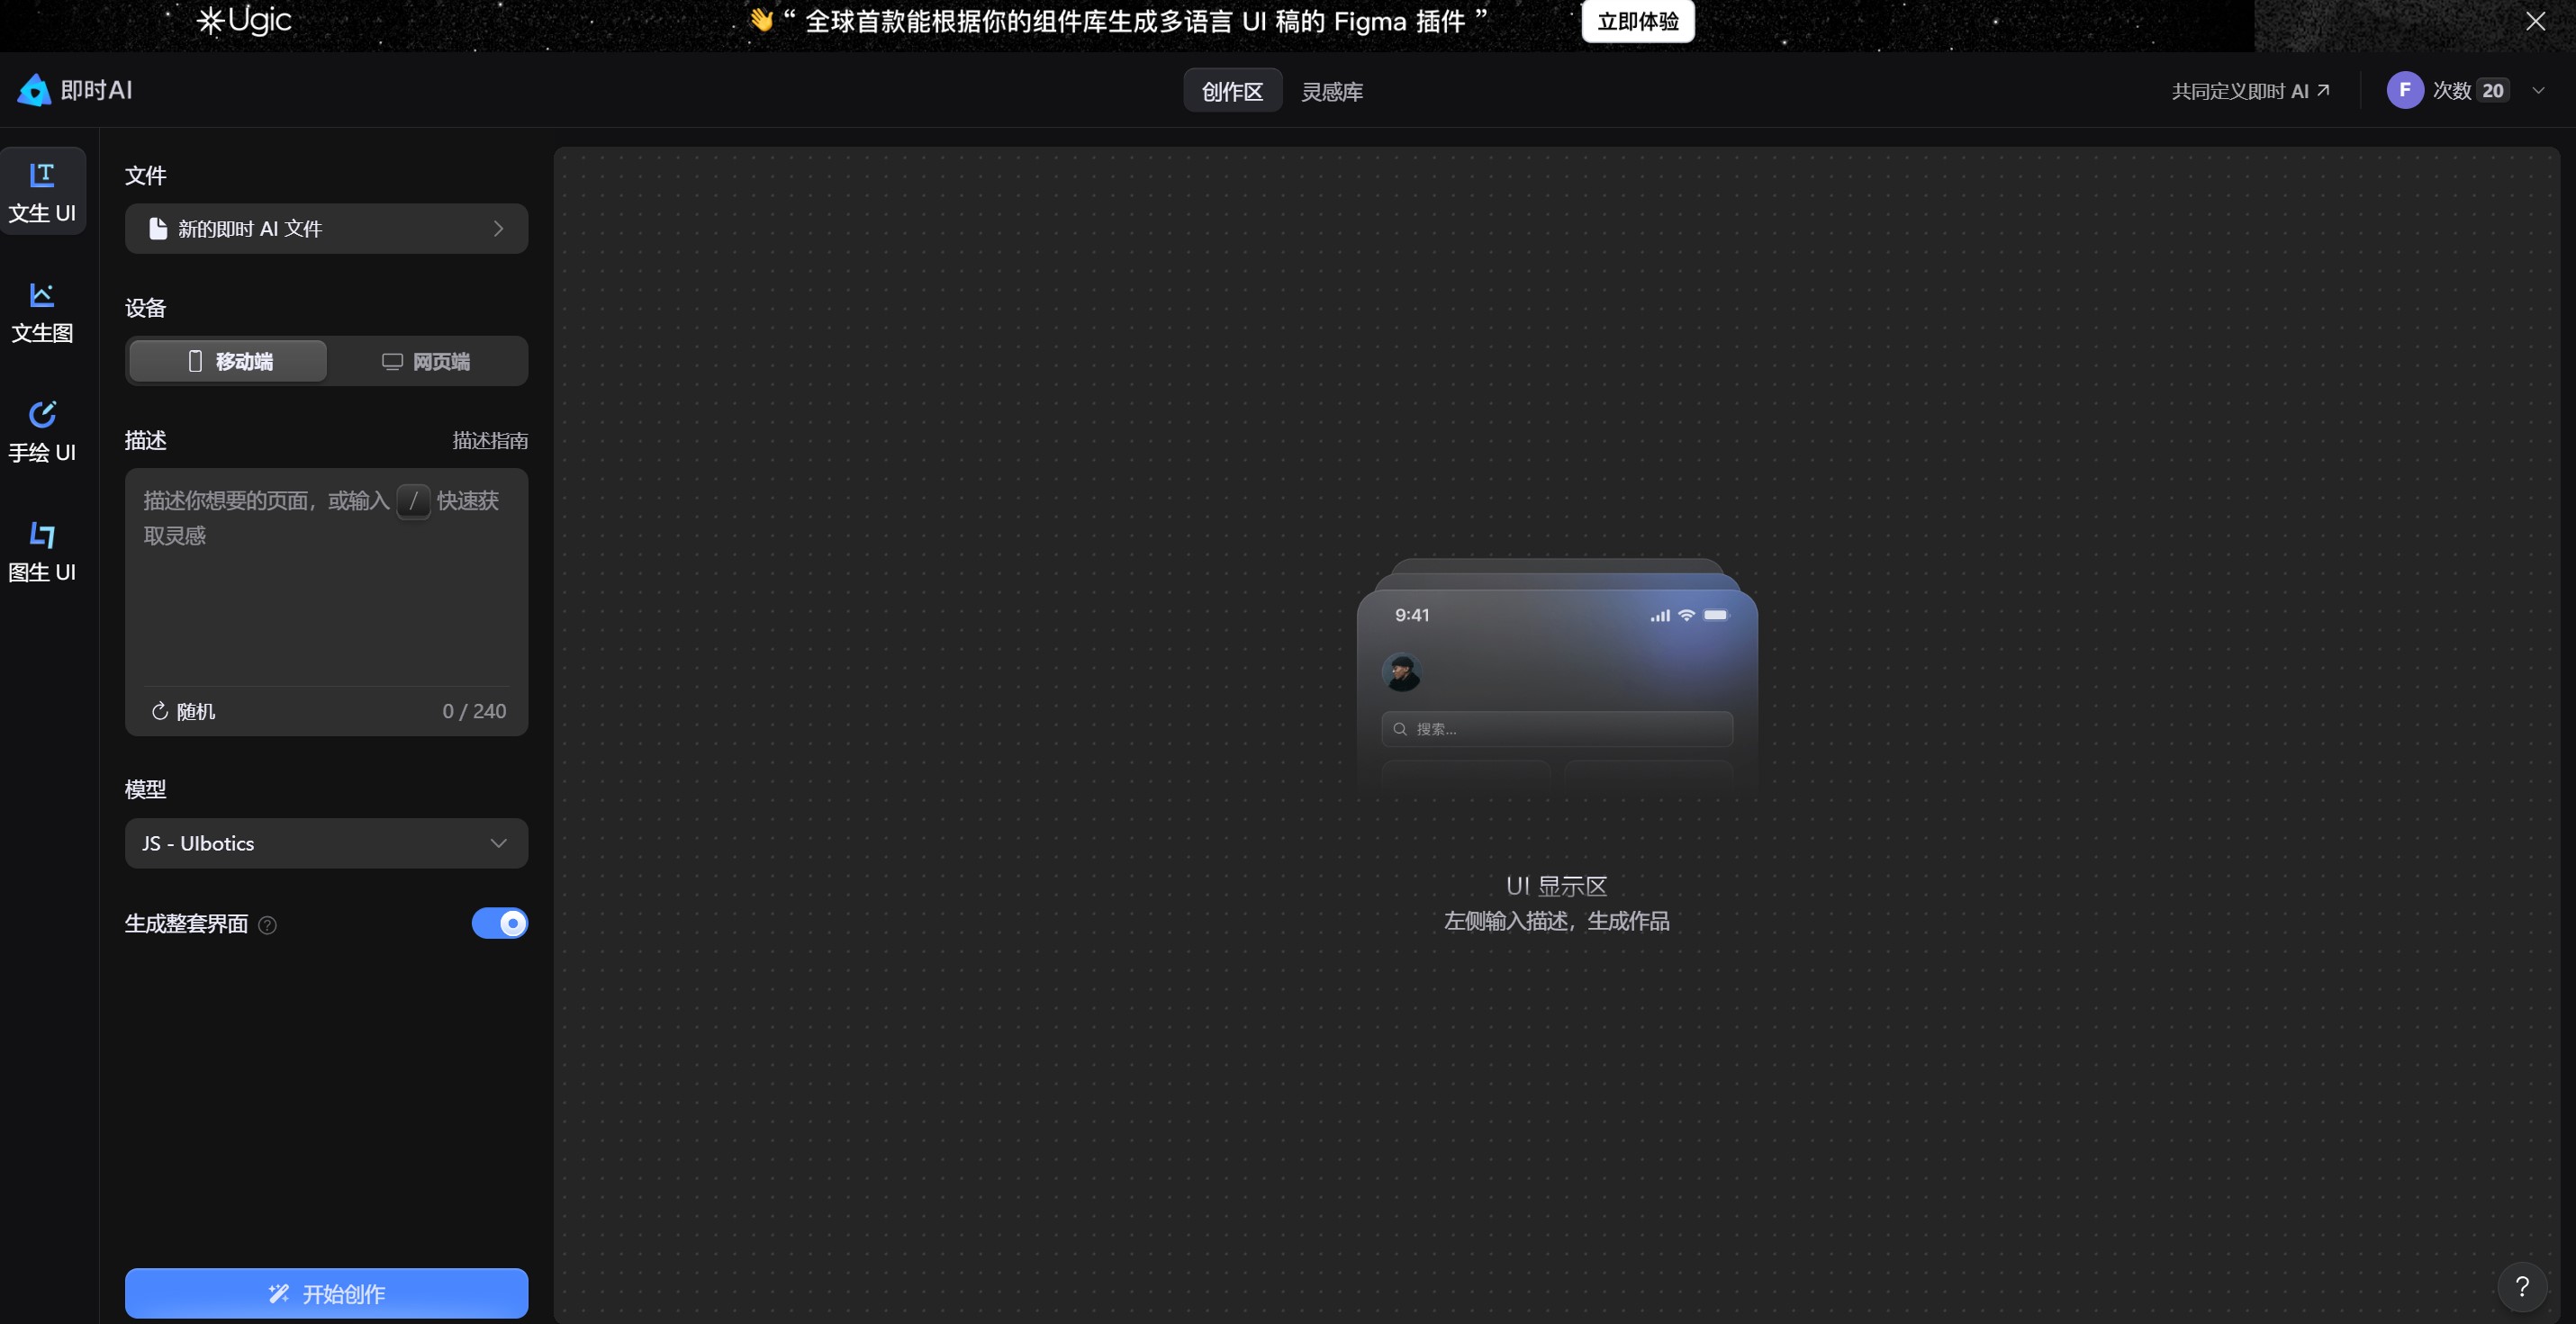
Task: Select 移动端 device option
Action: (228, 361)
